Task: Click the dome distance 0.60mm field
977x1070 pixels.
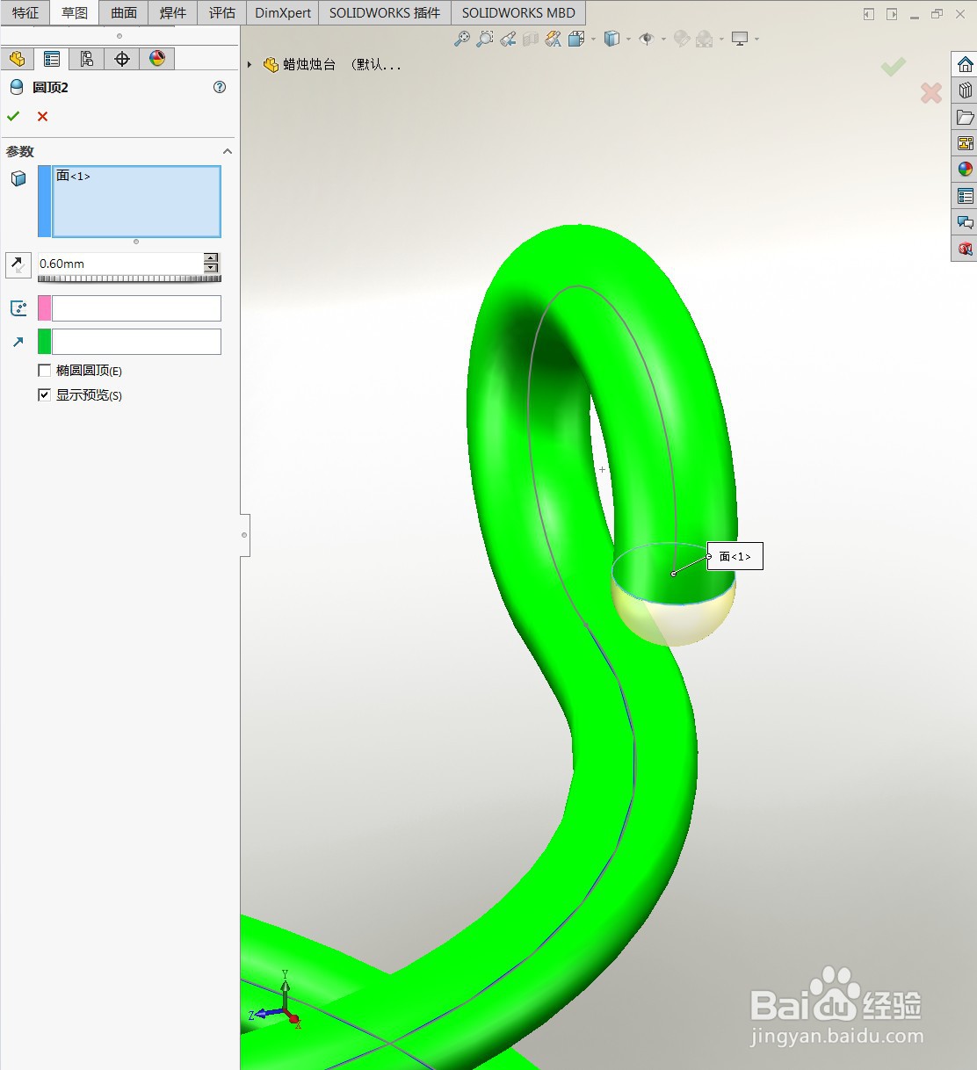Action: tap(120, 264)
